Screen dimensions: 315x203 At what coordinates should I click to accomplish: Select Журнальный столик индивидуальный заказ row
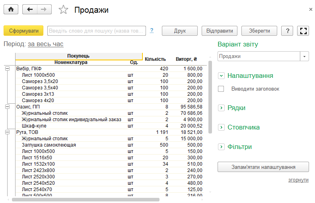coord(109,120)
